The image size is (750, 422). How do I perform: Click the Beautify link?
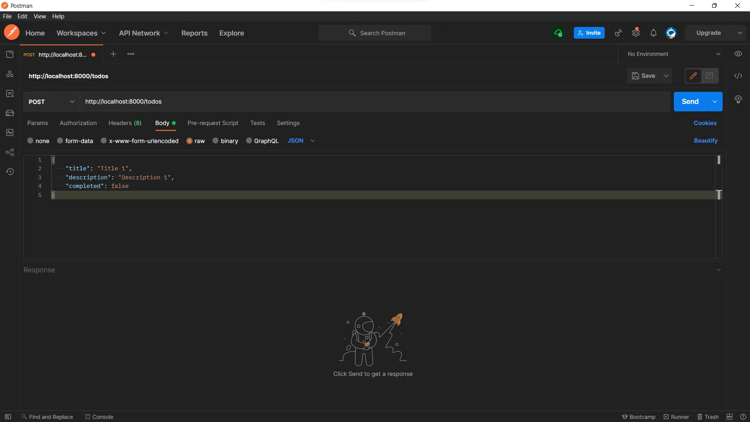(x=705, y=141)
